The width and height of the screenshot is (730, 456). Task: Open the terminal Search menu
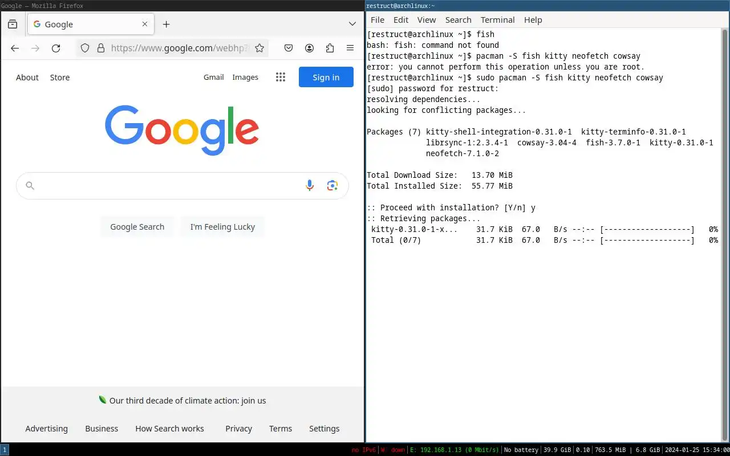459,20
